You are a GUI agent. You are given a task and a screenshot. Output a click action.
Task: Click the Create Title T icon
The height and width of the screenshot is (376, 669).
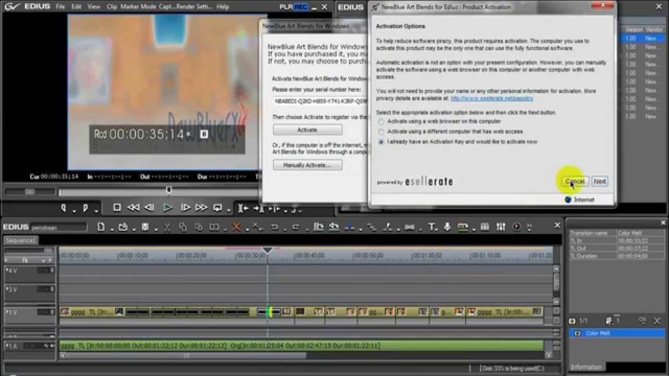tap(432, 227)
